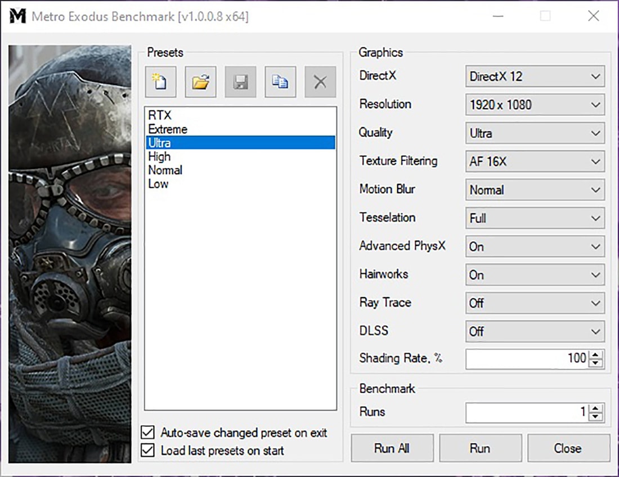Click the save preset floppy icon
Image resolution: width=619 pixels, height=477 pixels.
(241, 82)
